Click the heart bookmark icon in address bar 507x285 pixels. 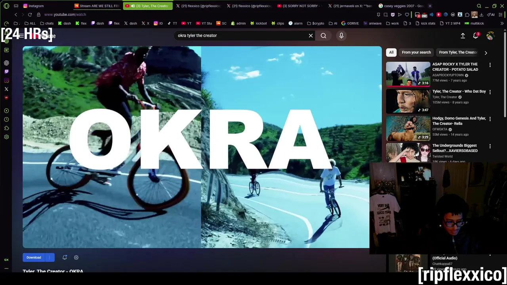click(x=407, y=15)
